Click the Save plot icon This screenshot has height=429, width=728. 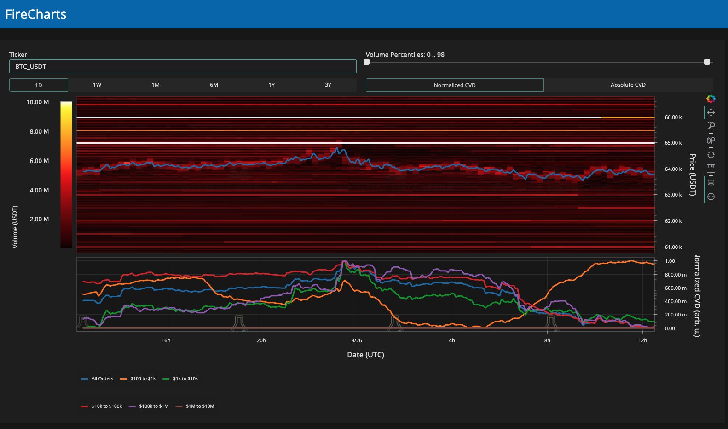click(x=711, y=169)
